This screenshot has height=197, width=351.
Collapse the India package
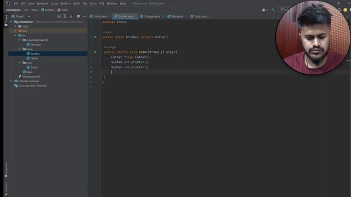20,49
